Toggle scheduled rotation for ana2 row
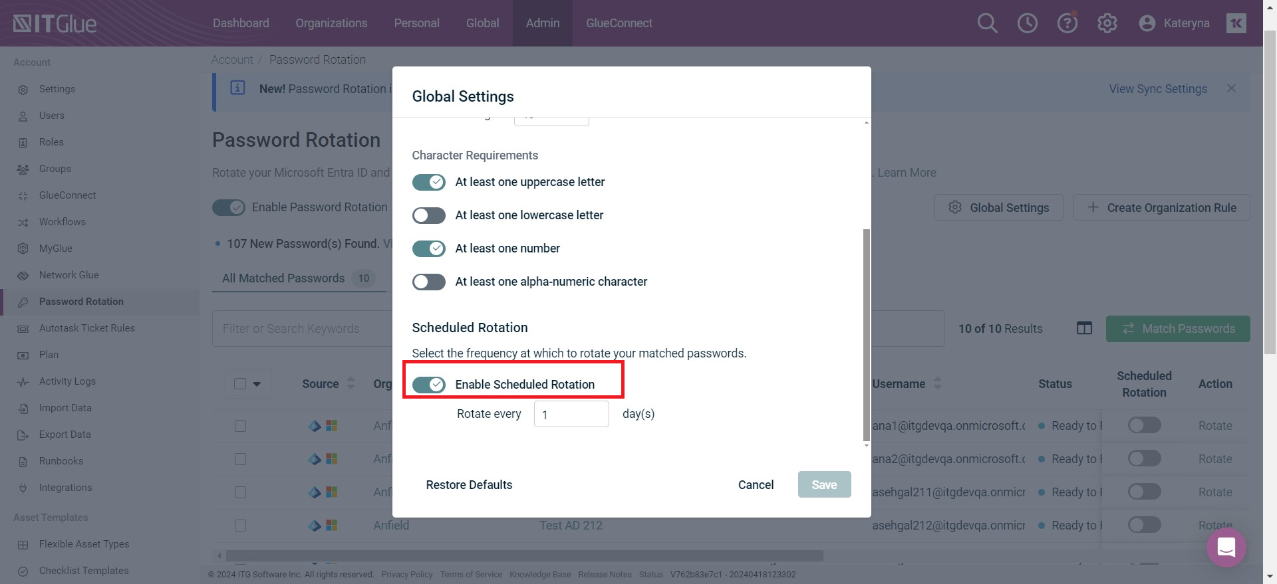Screen dimensions: 1277x584 tap(1144, 458)
